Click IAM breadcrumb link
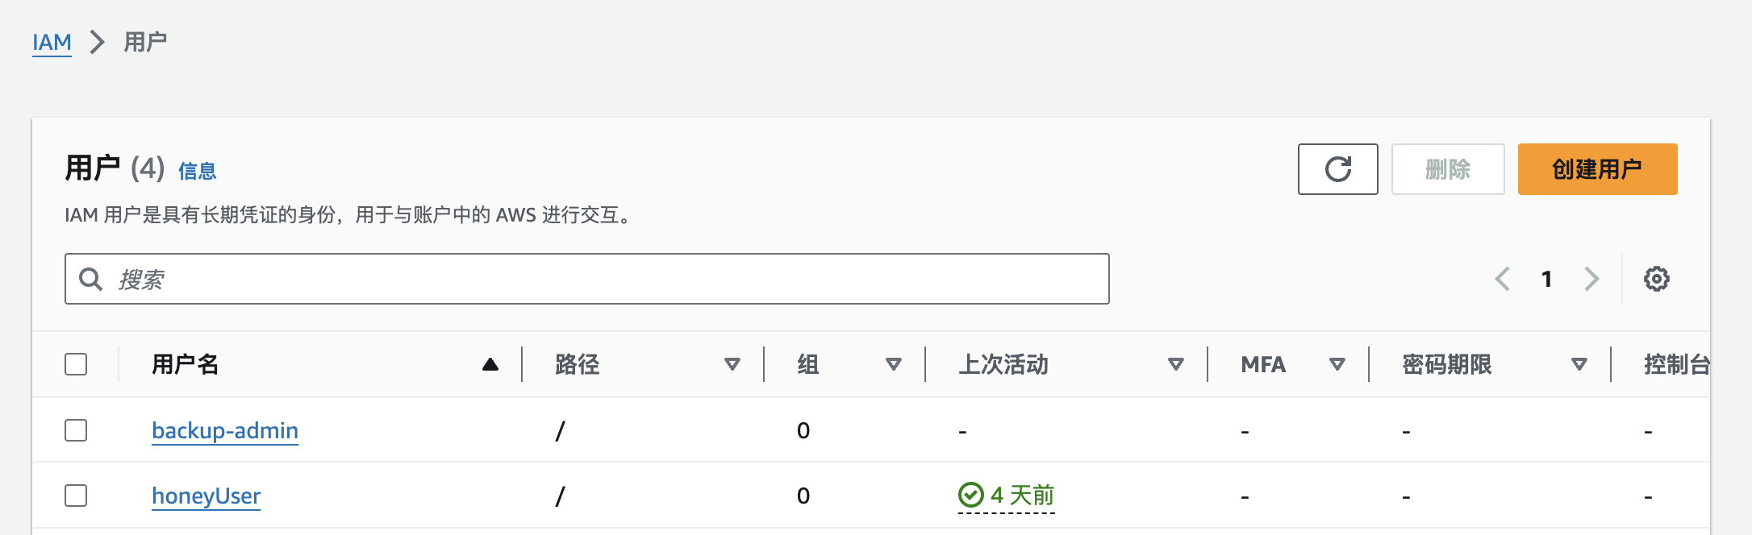Viewport: 1752px width, 535px height. click(52, 42)
